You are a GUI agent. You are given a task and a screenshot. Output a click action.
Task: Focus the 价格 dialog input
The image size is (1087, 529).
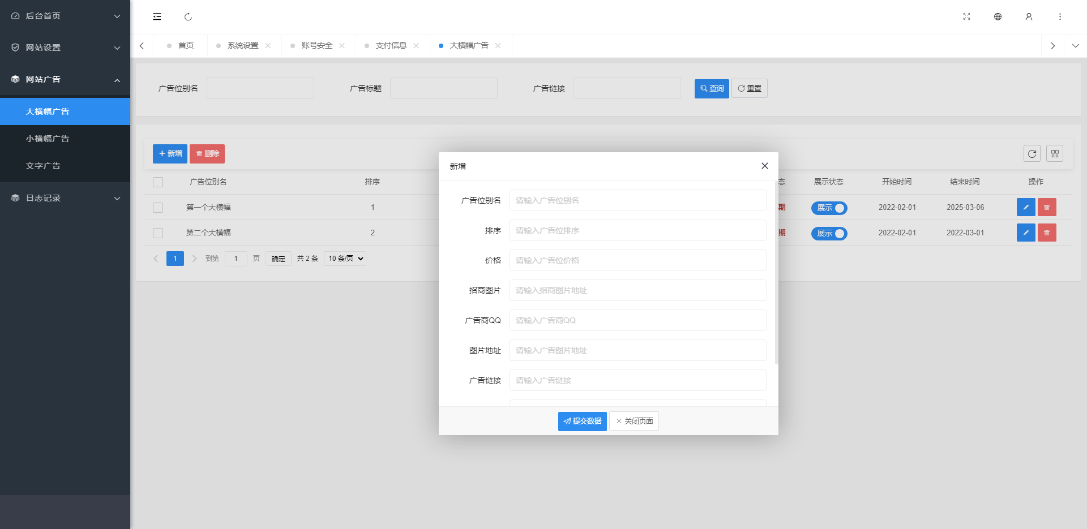[x=638, y=260]
